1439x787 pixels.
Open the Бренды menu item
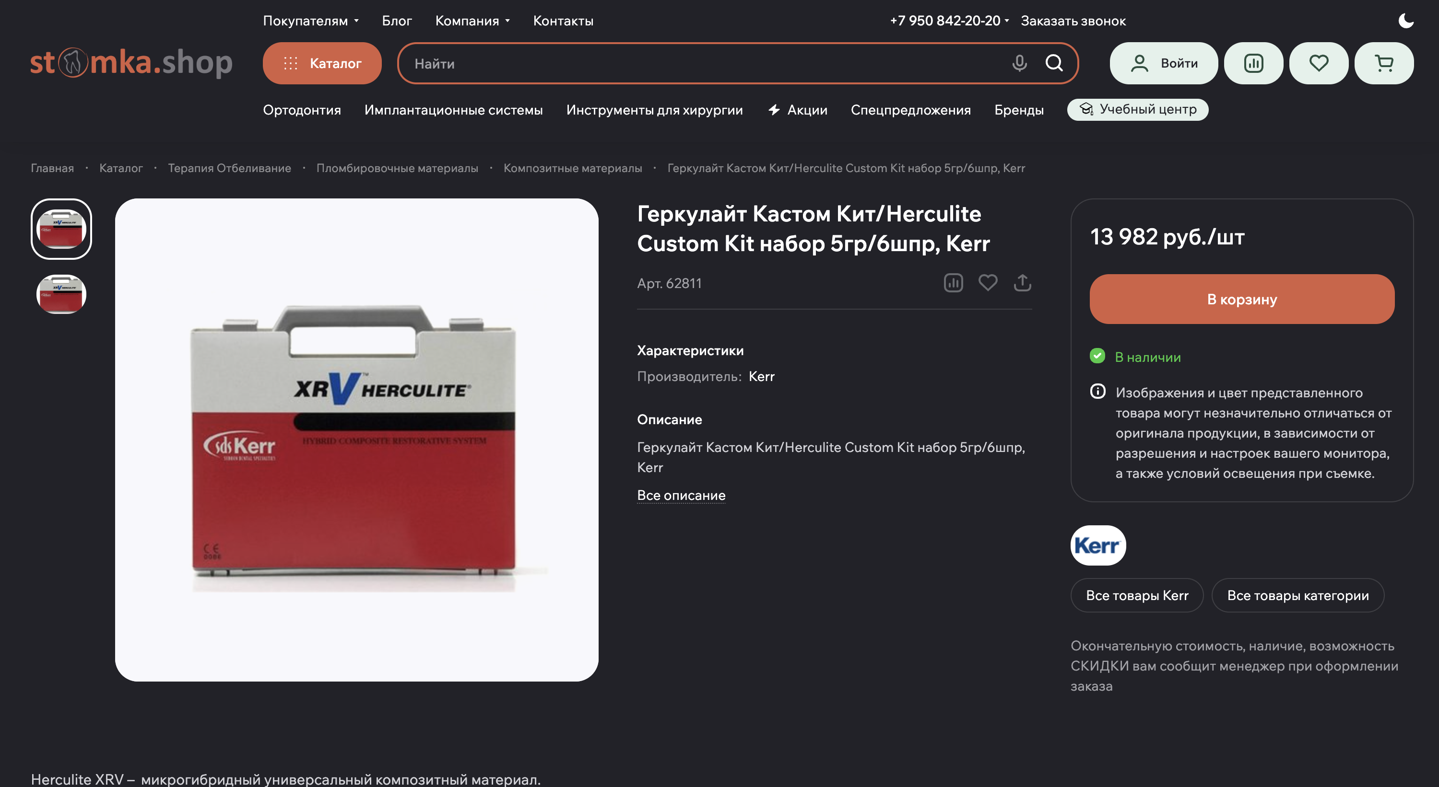point(1019,110)
